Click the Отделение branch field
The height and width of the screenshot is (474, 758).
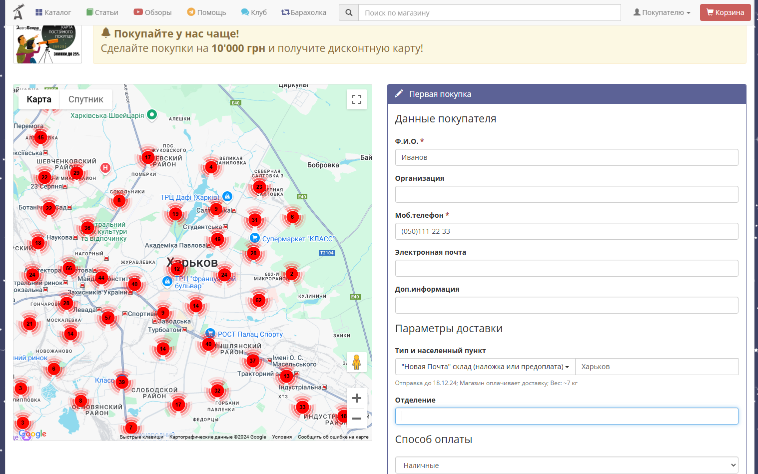567,416
